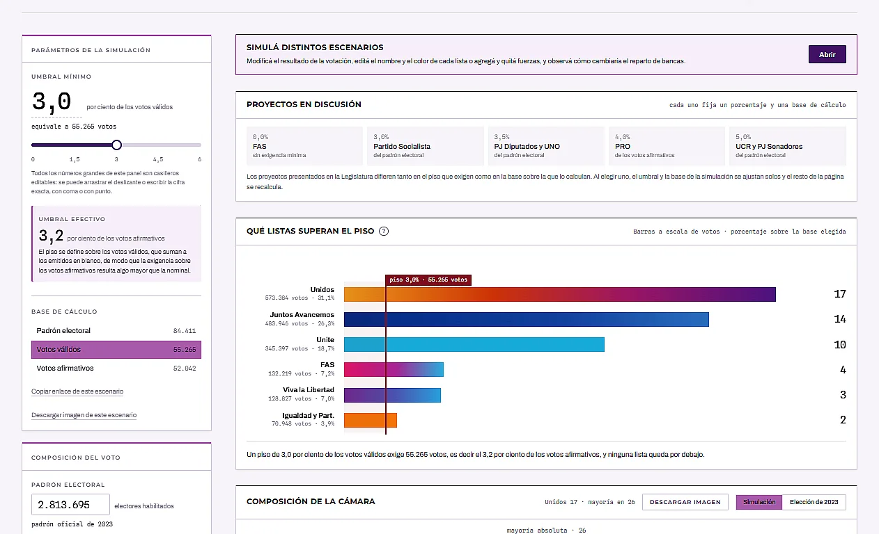
Task: Select the FAS 0,0% project card
Action: point(304,146)
